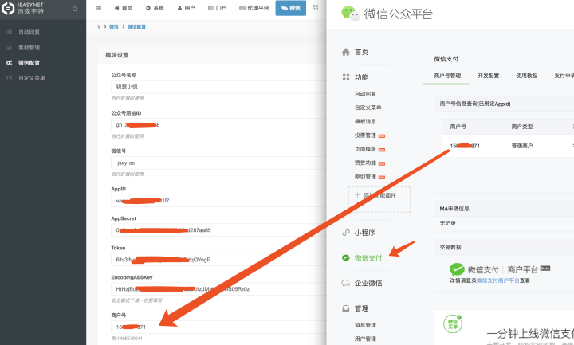Select the blue 微信 top tab
Image resolution: width=574 pixels, height=345 pixels.
click(291, 8)
